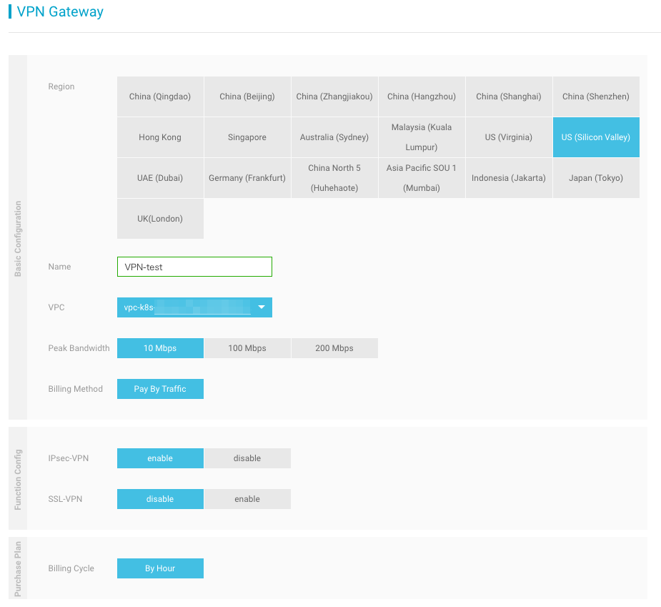Select China (Shanghai) as region
The height and width of the screenshot is (607, 661).
(x=508, y=97)
